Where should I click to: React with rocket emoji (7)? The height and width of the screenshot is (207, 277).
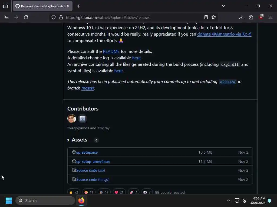[x=133, y=192]
